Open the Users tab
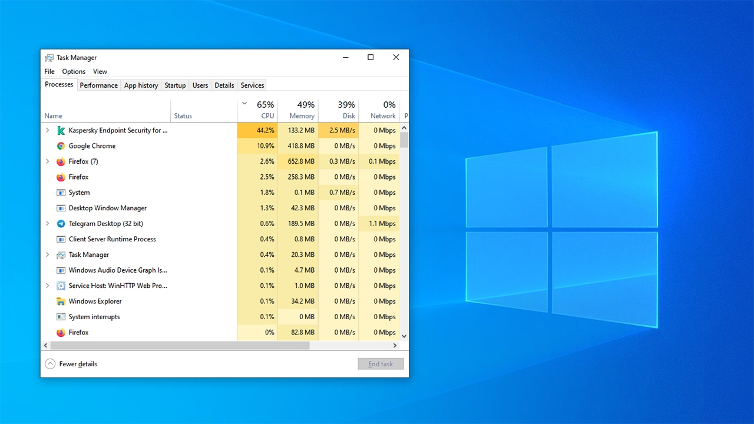The width and height of the screenshot is (754, 424). [x=200, y=85]
